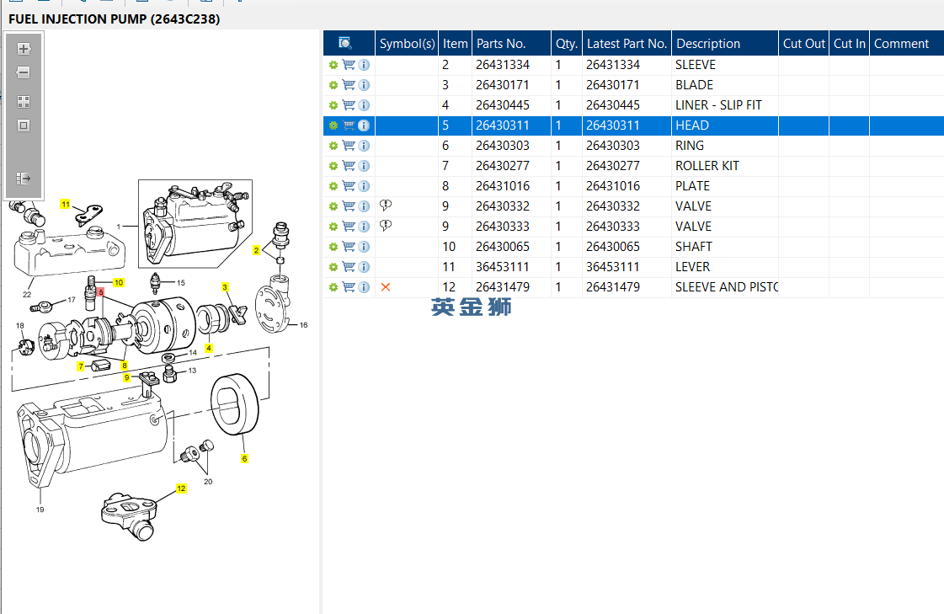The height and width of the screenshot is (614, 944).
Task: Sort by the Symbol(s) column header
Action: coord(407,43)
